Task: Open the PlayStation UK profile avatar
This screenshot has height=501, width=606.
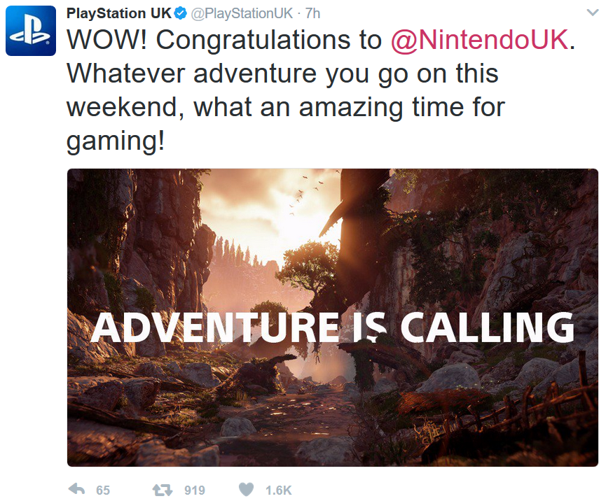Action: pos(31,31)
